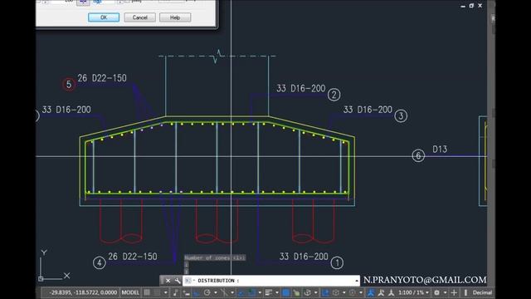Select circled 1 callout bubble
This screenshot has width=531, height=299.
tap(337, 262)
